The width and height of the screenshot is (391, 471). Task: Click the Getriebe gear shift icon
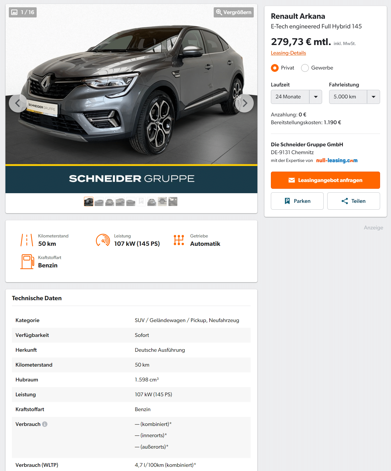coord(179,240)
